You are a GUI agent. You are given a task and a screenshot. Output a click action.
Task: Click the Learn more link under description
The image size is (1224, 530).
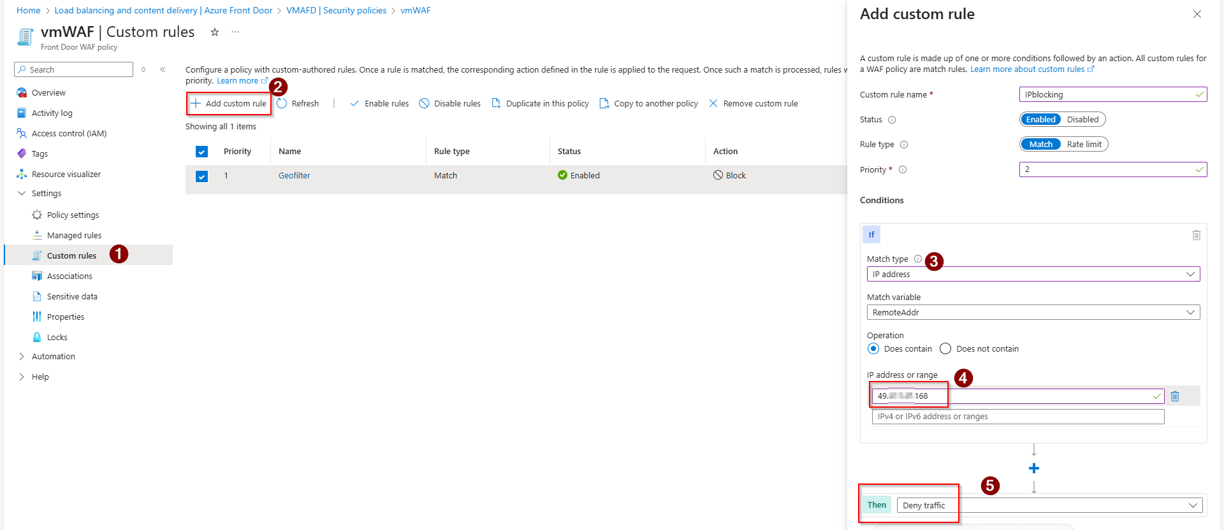tap(242, 81)
